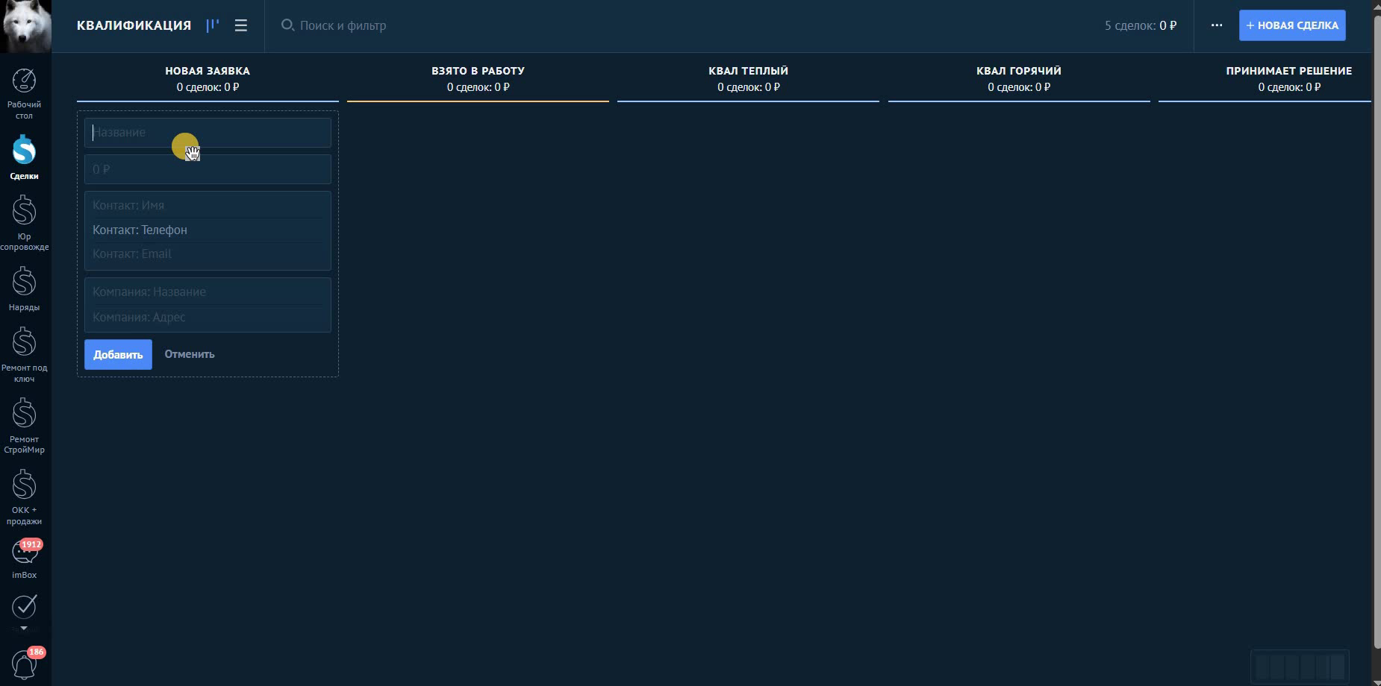The width and height of the screenshot is (1381, 686).
Task: Switch to pipeline board view
Action: point(213,25)
